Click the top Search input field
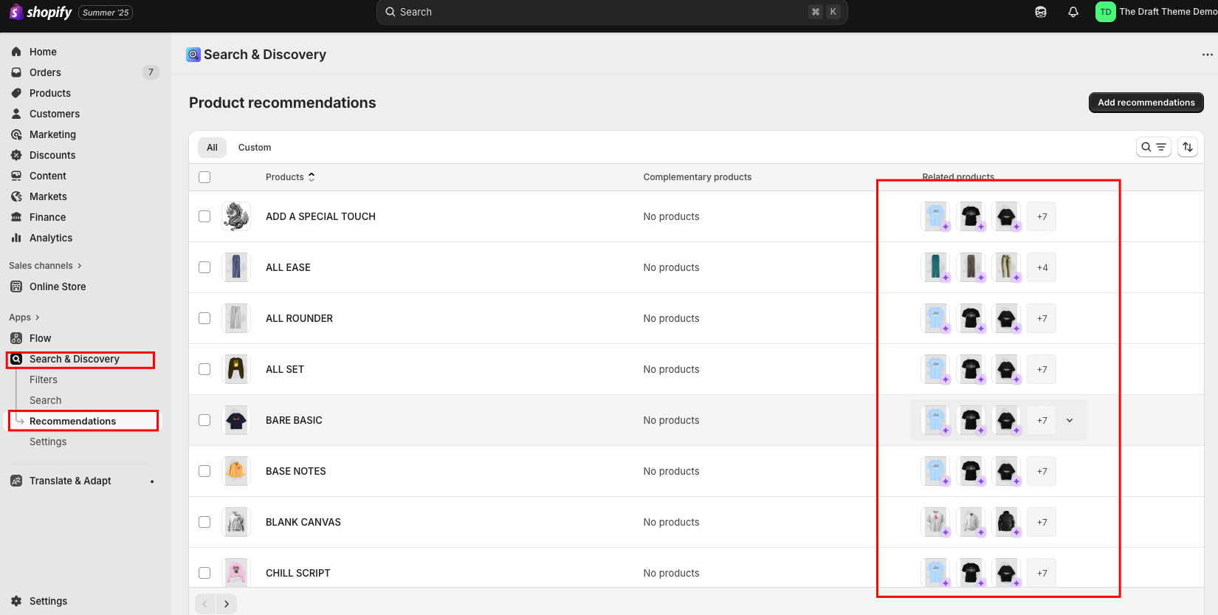This screenshot has width=1218, height=615. coord(612,12)
